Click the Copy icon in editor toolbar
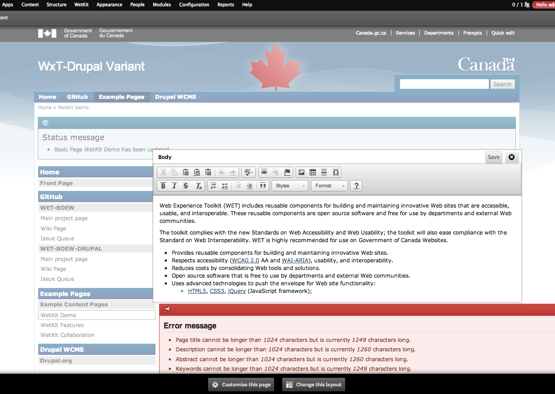Viewport: 555px width, 394px height. coord(174,172)
